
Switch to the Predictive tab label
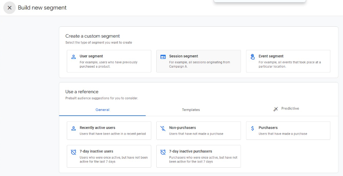(x=290, y=108)
